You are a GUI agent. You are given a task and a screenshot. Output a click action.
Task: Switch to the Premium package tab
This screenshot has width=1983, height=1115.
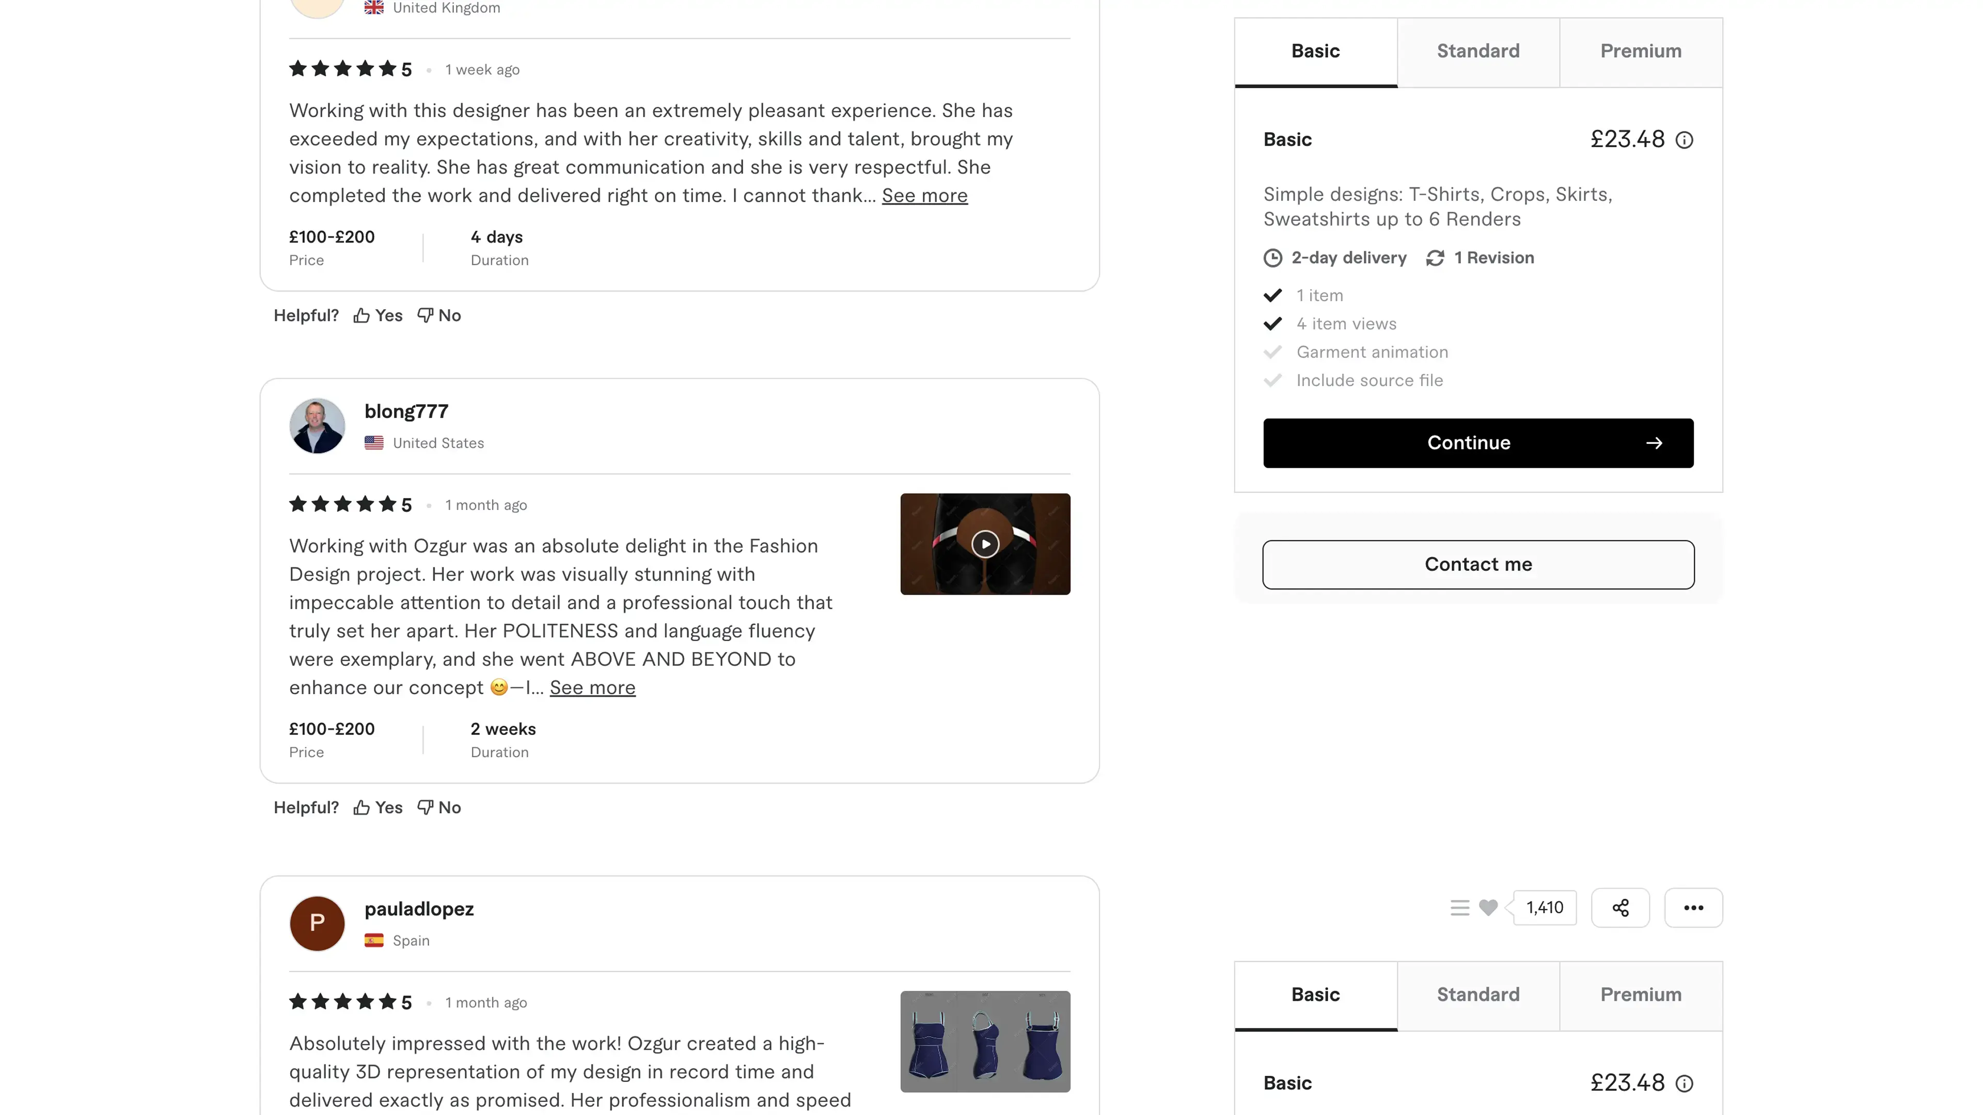pyautogui.click(x=1641, y=52)
